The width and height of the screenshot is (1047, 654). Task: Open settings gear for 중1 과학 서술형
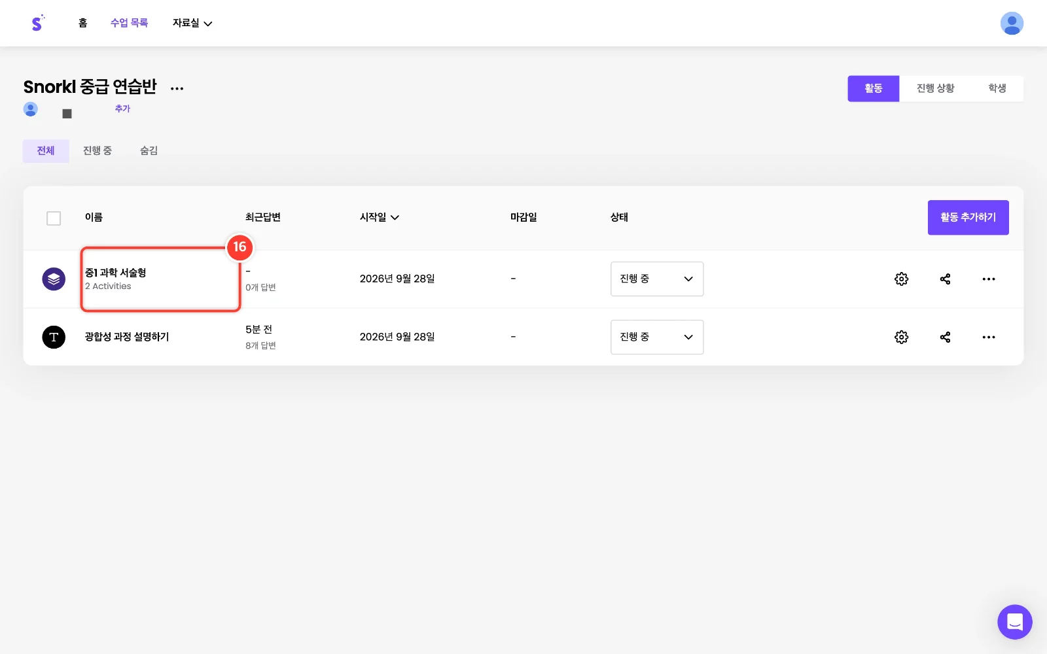[x=901, y=279]
